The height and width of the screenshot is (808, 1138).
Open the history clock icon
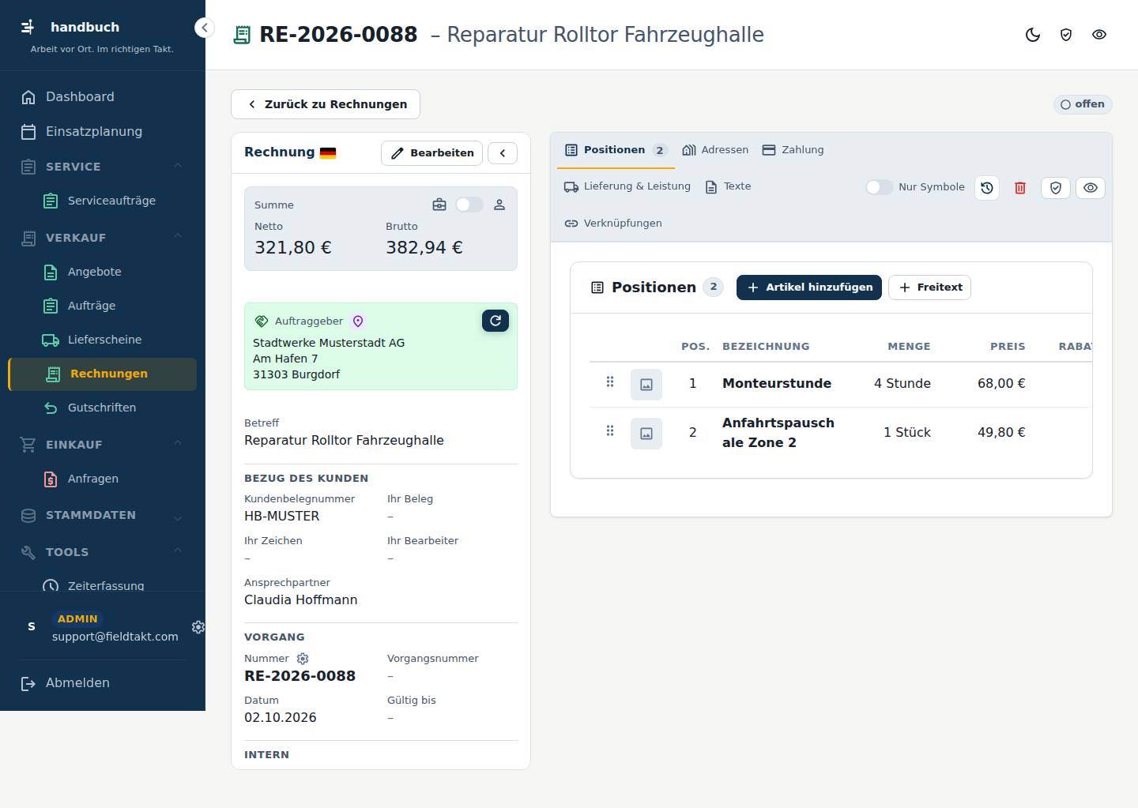[x=987, y=188]
